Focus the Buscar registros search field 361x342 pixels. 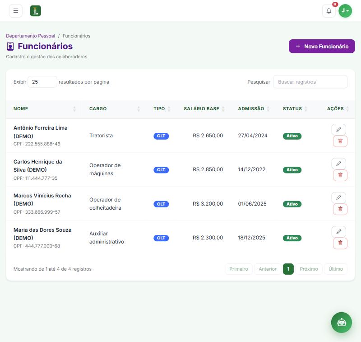tap(310, 82)
